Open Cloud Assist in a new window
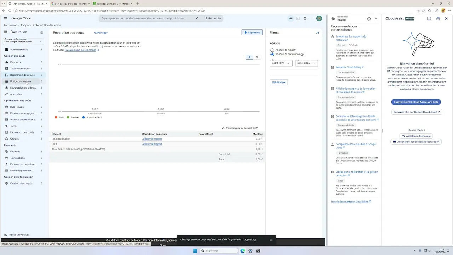The height and width of the screenshot is (255, 453). pyautogui.click(x=429, y=19)
